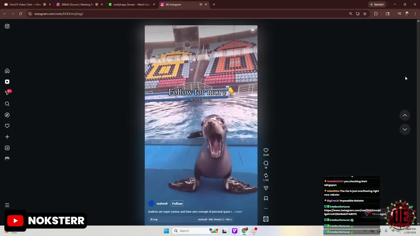The height and width of the screenshot is (236, 420).
Task: Follow the sealvault account
Action: (177, 204)
